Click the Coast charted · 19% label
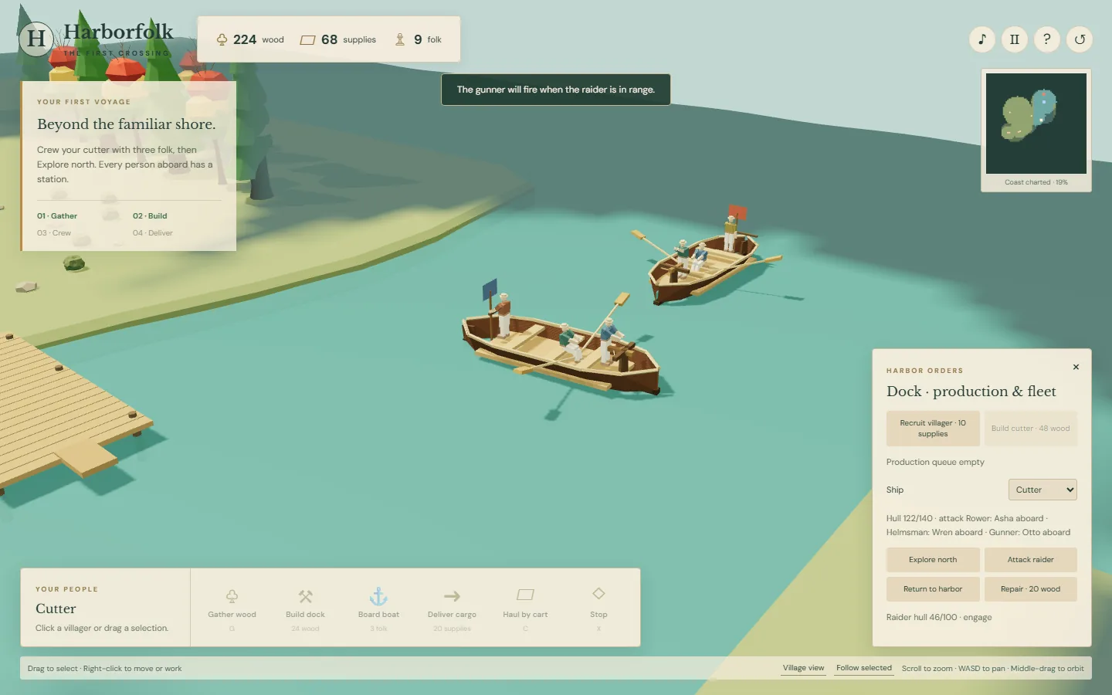Screen dimensions: 1112x695 [x=1036, y=182]
